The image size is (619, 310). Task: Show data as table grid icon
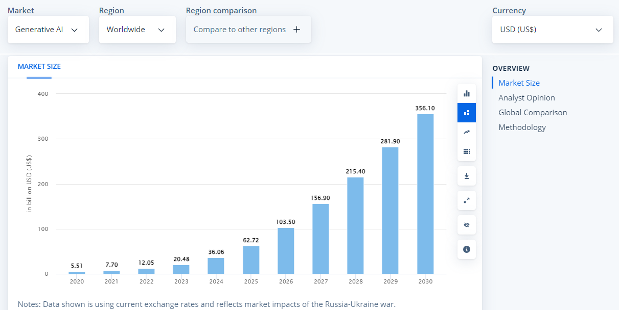tap(466, 151)
